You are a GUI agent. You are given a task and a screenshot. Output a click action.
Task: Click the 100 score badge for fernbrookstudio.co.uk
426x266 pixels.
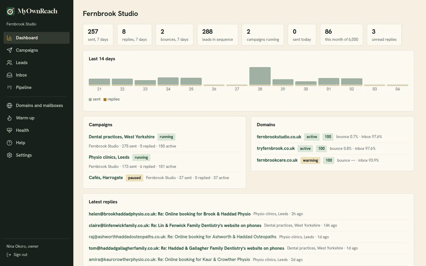[x=328, y=137]
